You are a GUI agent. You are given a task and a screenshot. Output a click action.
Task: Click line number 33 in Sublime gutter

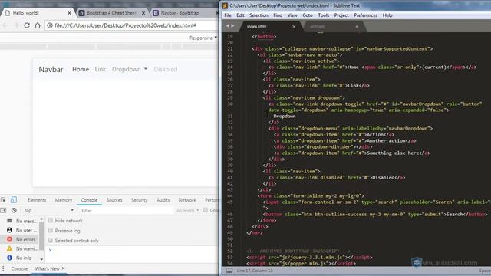pyautogui.click(x=230, y=128)
